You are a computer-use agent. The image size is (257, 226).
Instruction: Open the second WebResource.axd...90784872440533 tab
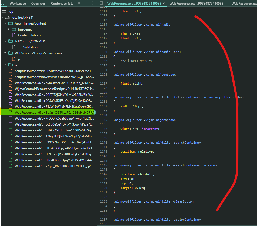[x=196, y=4]
